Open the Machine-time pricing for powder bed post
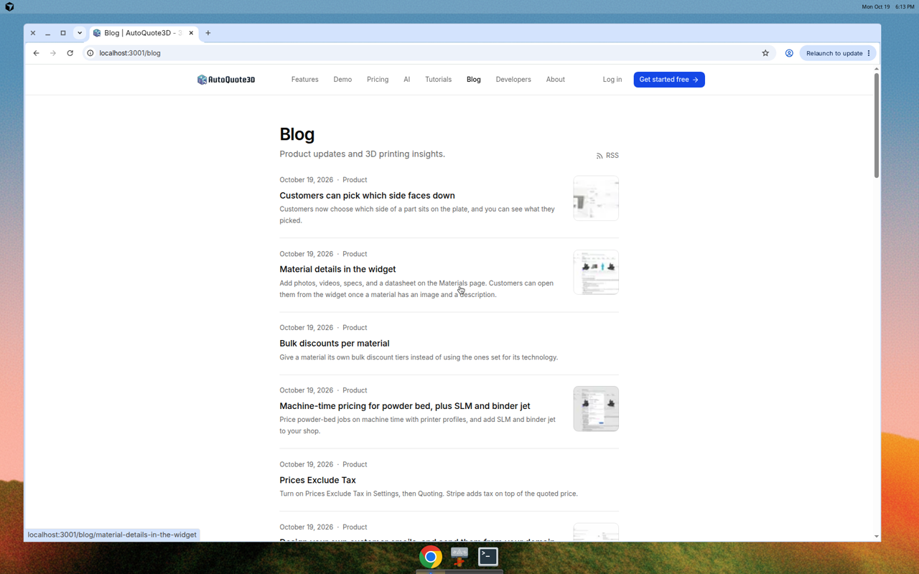The image size is (919, 574). point(405,406)
